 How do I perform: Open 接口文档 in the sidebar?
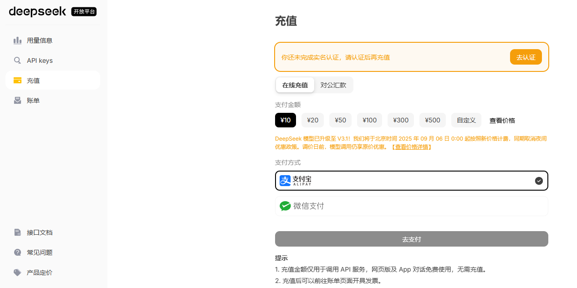[53, 232]
